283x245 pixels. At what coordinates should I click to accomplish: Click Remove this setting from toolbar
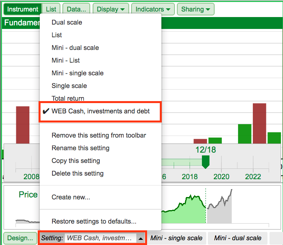100,135
